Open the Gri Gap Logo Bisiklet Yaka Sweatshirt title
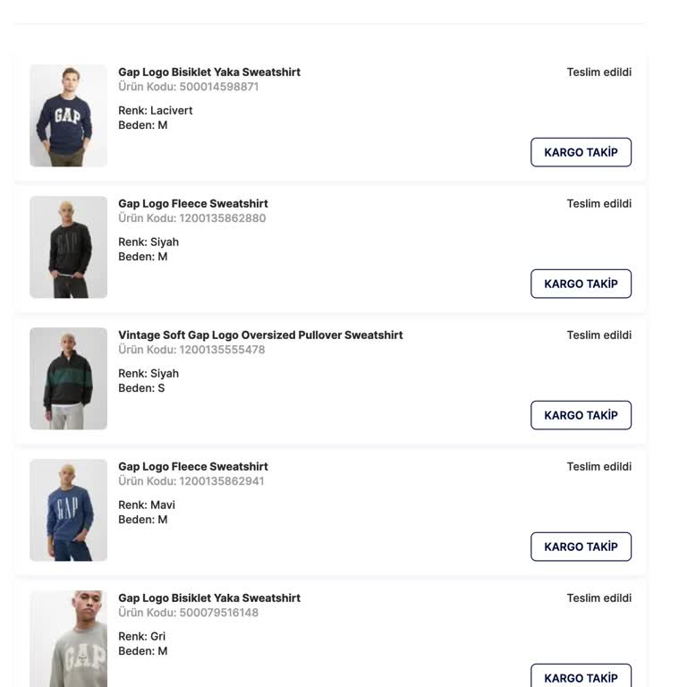 coord(209,598)
